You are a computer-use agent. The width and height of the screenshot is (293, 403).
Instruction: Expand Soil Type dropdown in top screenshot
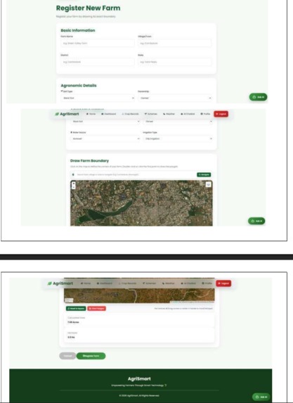(98, 98)
